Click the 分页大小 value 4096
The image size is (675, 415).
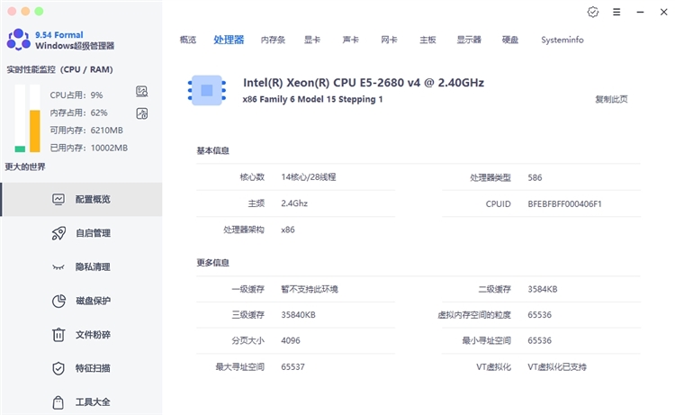pyautogui.click(x=290, y=340)
